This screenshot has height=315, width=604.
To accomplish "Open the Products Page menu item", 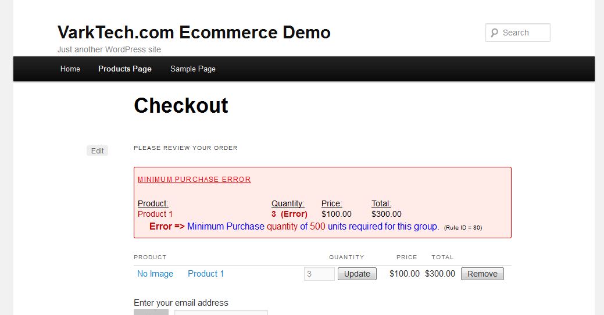I will tap(125, 69).
